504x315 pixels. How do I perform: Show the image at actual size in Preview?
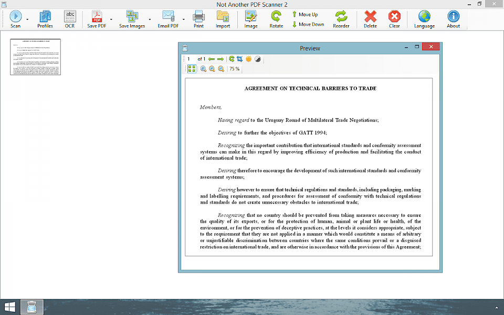pyautogui.click(x=203, y=69)
